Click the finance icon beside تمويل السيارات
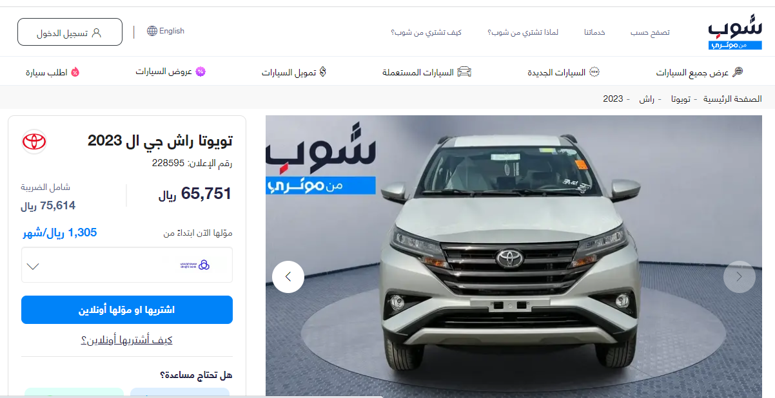 click(x=323, y=72)
